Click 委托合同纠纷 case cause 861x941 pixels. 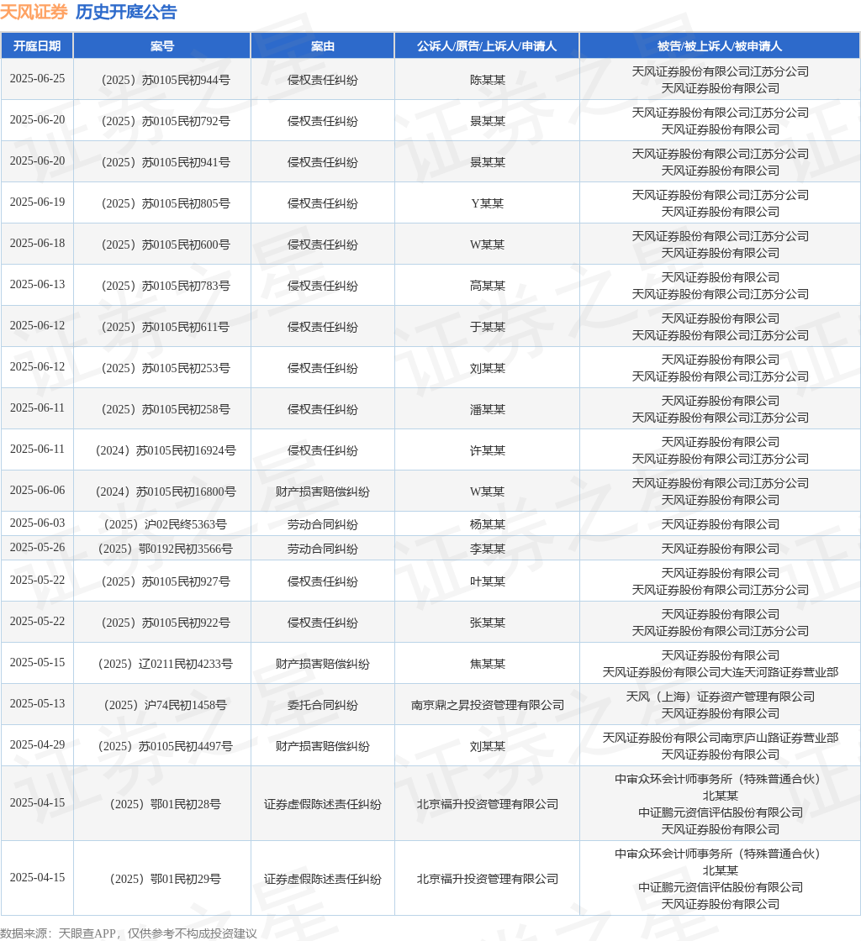coord(323,705)
